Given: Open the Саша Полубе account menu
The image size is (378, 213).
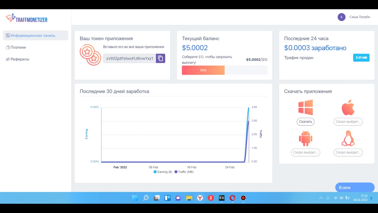Looking at the screenshot, I should click(359, 17).
